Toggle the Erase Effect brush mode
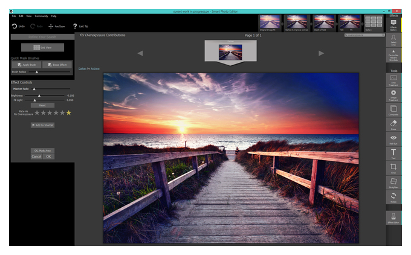 (57, 65)
